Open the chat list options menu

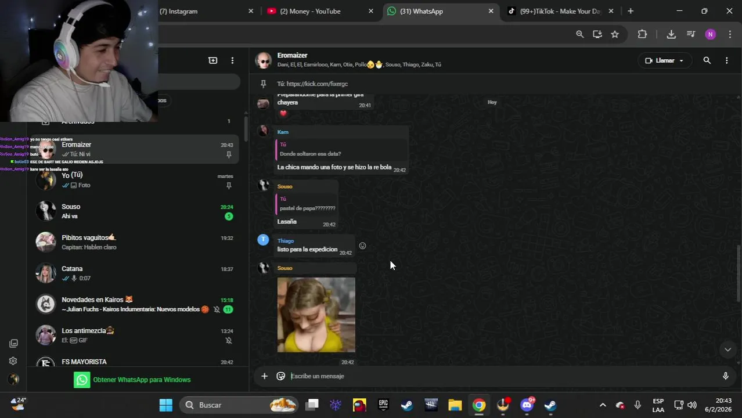pos(232,60)
